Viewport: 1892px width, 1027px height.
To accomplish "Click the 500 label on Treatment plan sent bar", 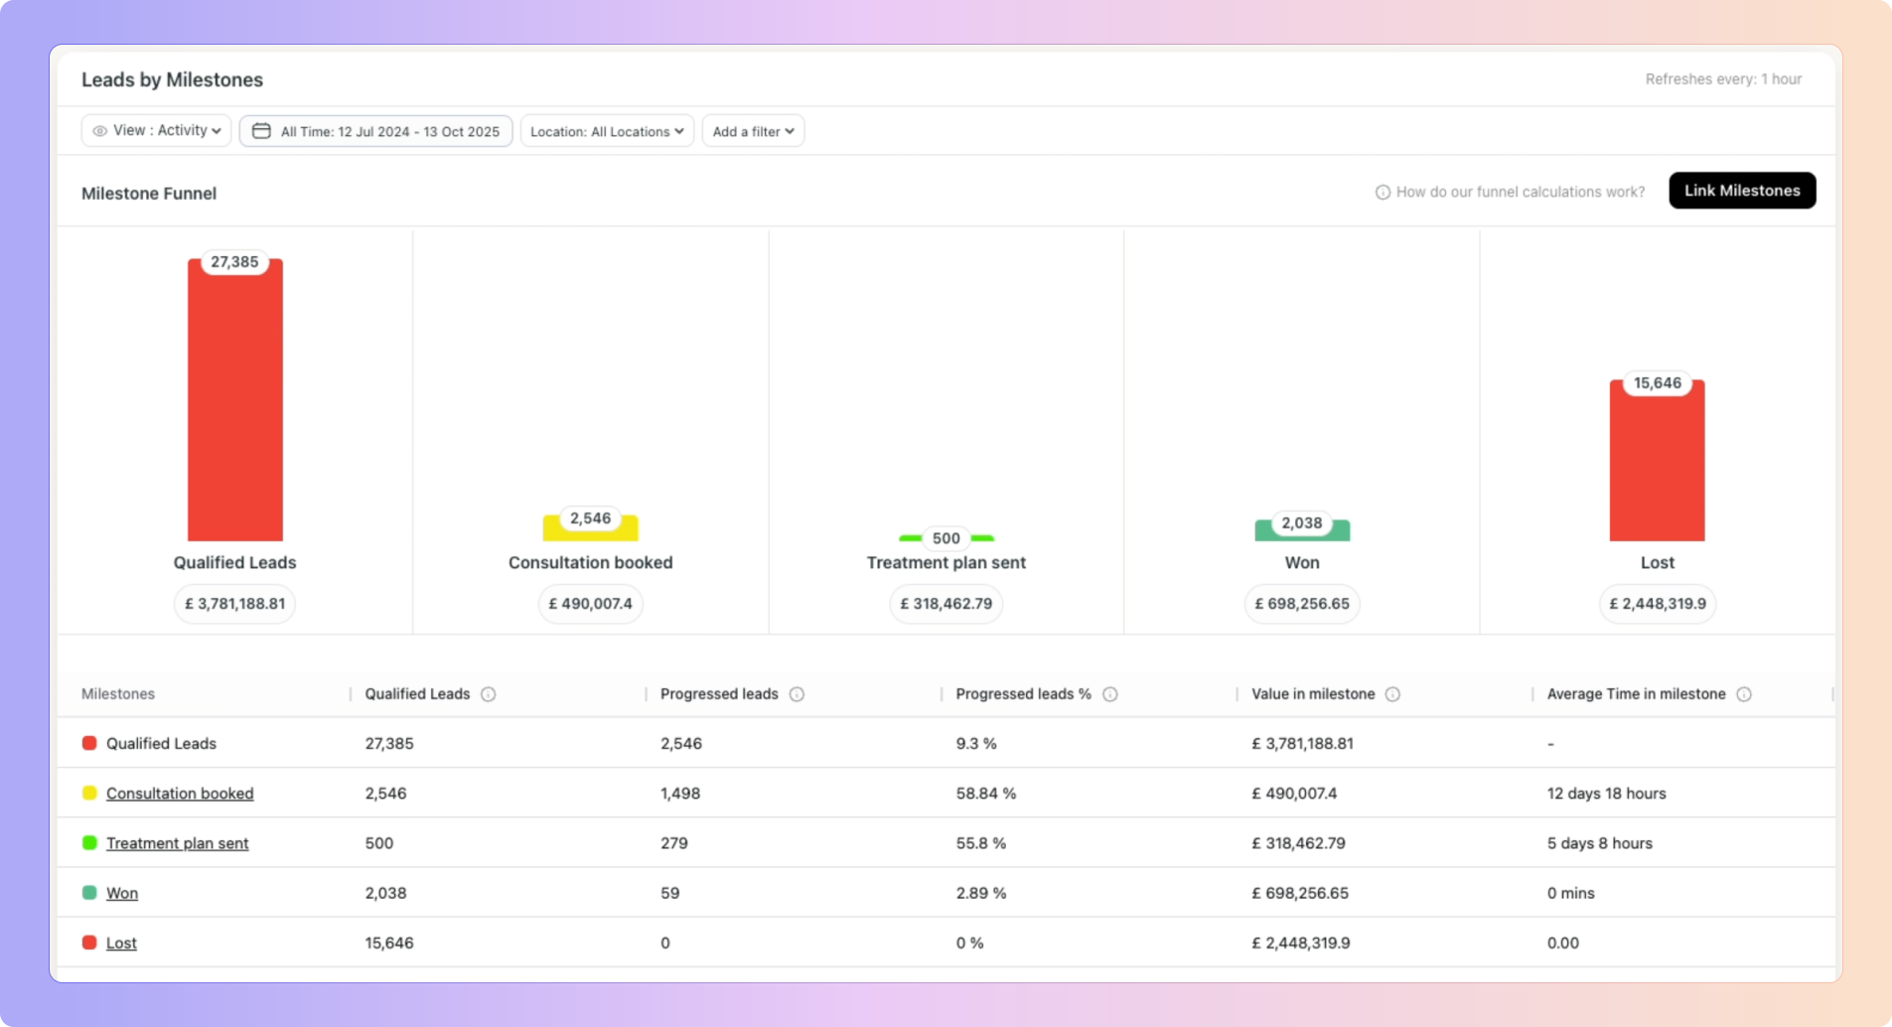I will [946, 538].
